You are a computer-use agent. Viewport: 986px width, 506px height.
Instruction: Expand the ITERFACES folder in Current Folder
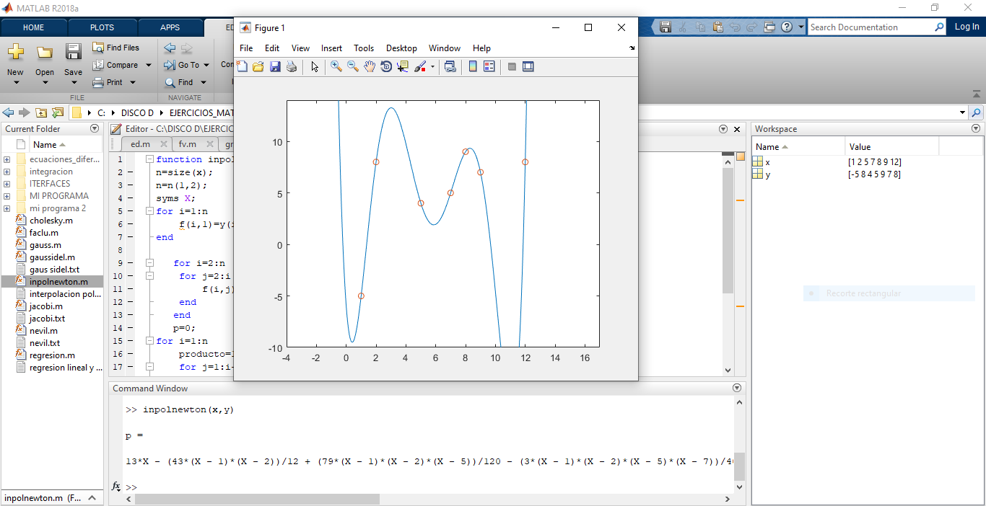click(7, 183)
